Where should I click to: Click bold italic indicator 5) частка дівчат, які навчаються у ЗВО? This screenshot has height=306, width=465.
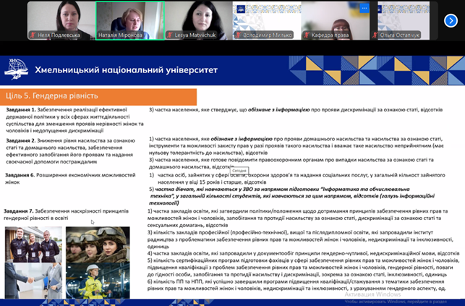coord(291,196)
